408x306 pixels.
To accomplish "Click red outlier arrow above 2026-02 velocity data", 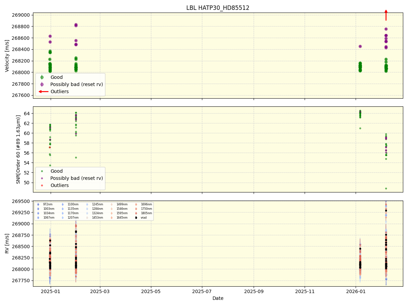I will [386, 15].
